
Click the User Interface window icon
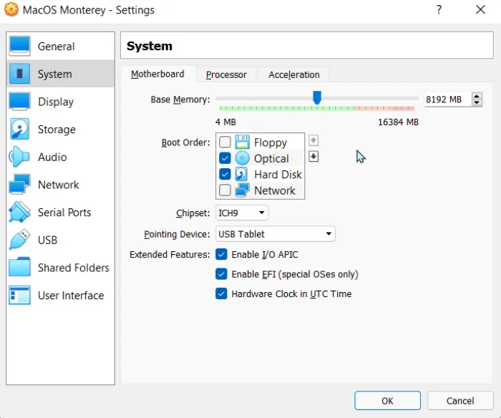pos(19,295)
